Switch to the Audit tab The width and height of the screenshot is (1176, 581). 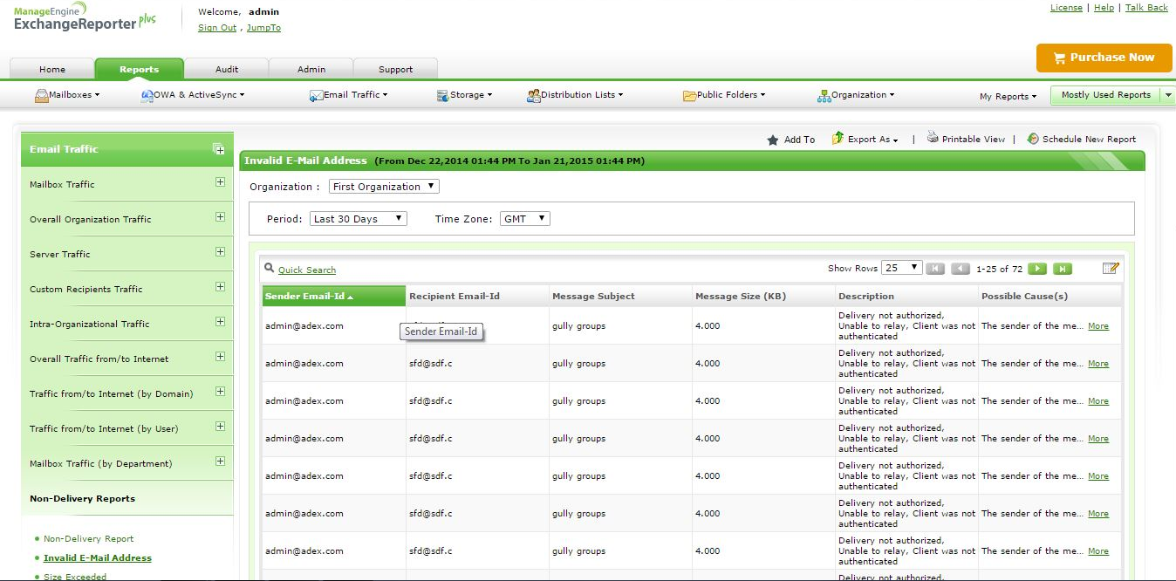click(226, 70)
